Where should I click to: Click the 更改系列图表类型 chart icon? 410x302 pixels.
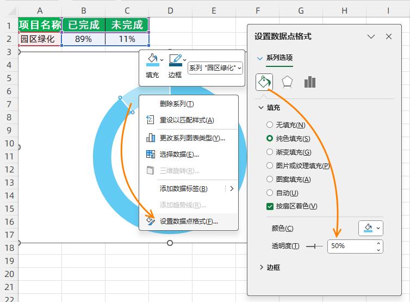151,138
